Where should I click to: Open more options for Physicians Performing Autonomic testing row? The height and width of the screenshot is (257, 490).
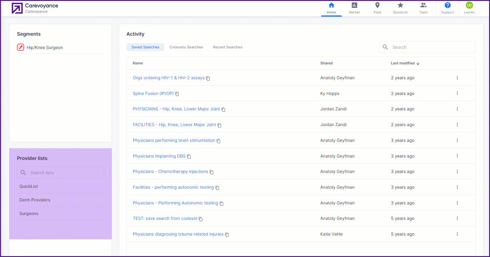click(x=457, y=203)
